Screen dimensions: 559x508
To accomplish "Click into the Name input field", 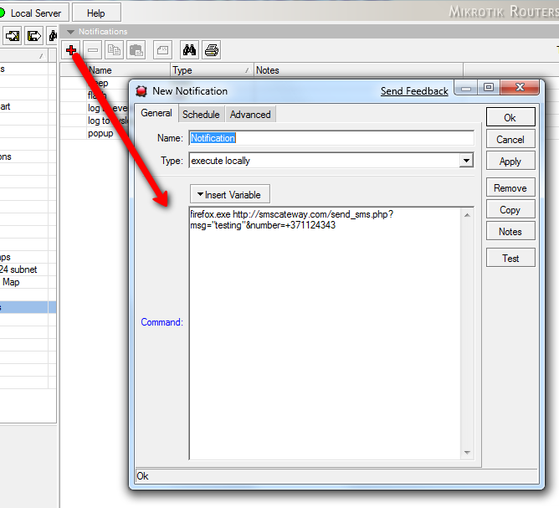I will (x=331, y=138).
